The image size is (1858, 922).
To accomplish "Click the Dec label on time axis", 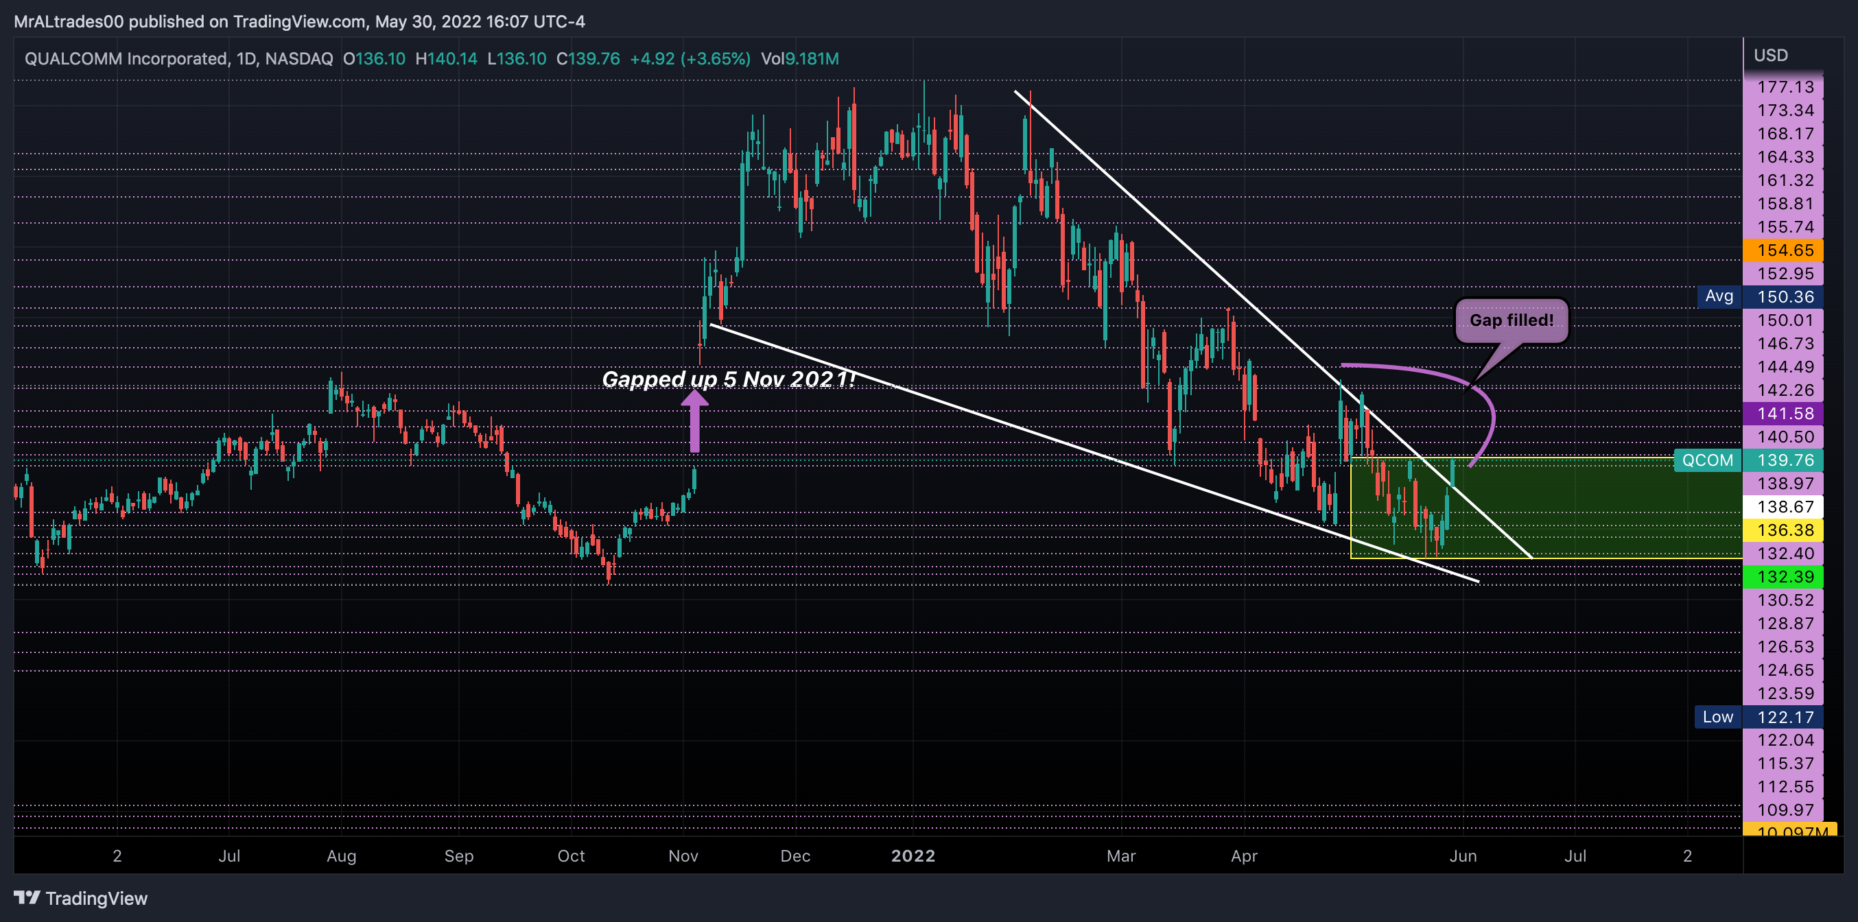I will (795, 855).
